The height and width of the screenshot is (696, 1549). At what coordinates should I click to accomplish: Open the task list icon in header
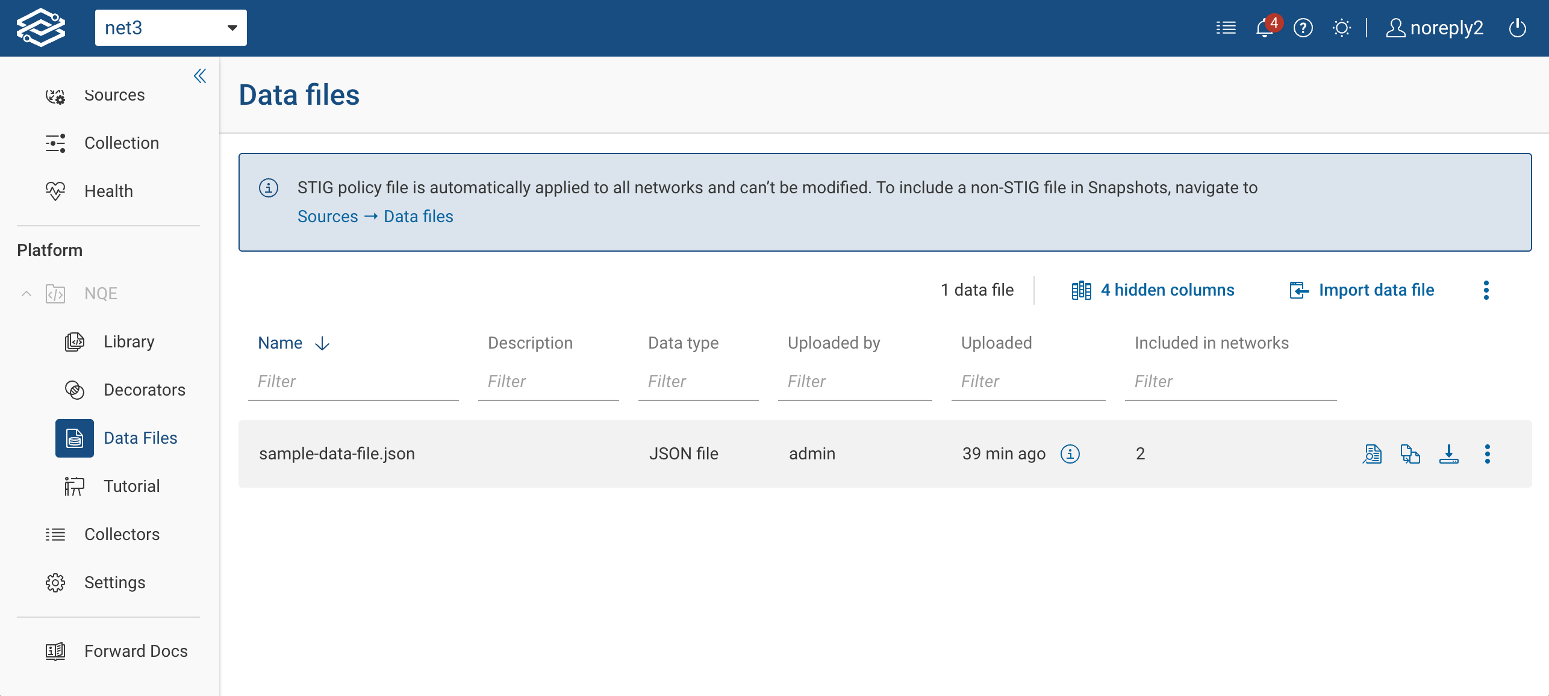click(x=1226, y=28)
